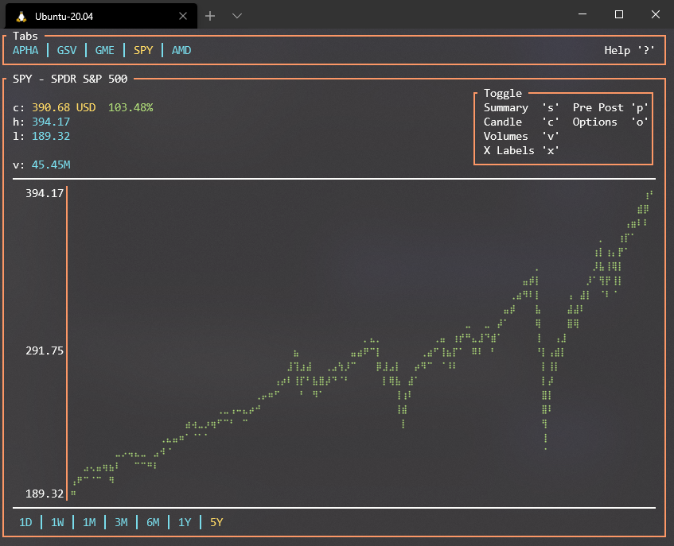674x546 pixels.
Task: Switch to the AMD tab
Action: (x=181, y=50)
